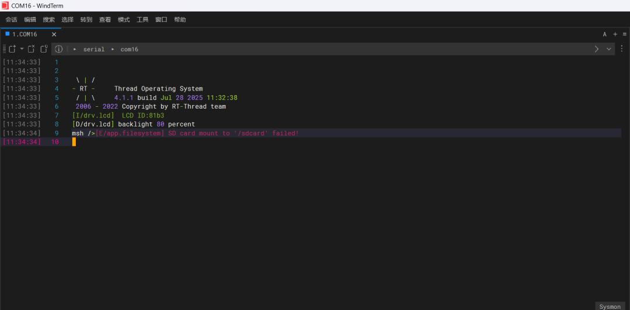
Task: Click the 'com16' breadcrumb segment
Action: (129, 50)
